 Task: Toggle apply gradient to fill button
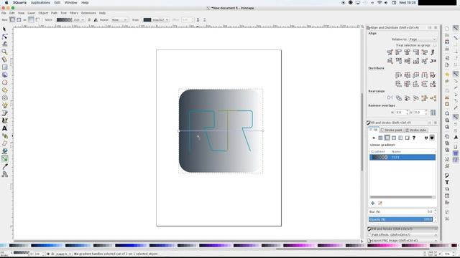click(31, 20)
